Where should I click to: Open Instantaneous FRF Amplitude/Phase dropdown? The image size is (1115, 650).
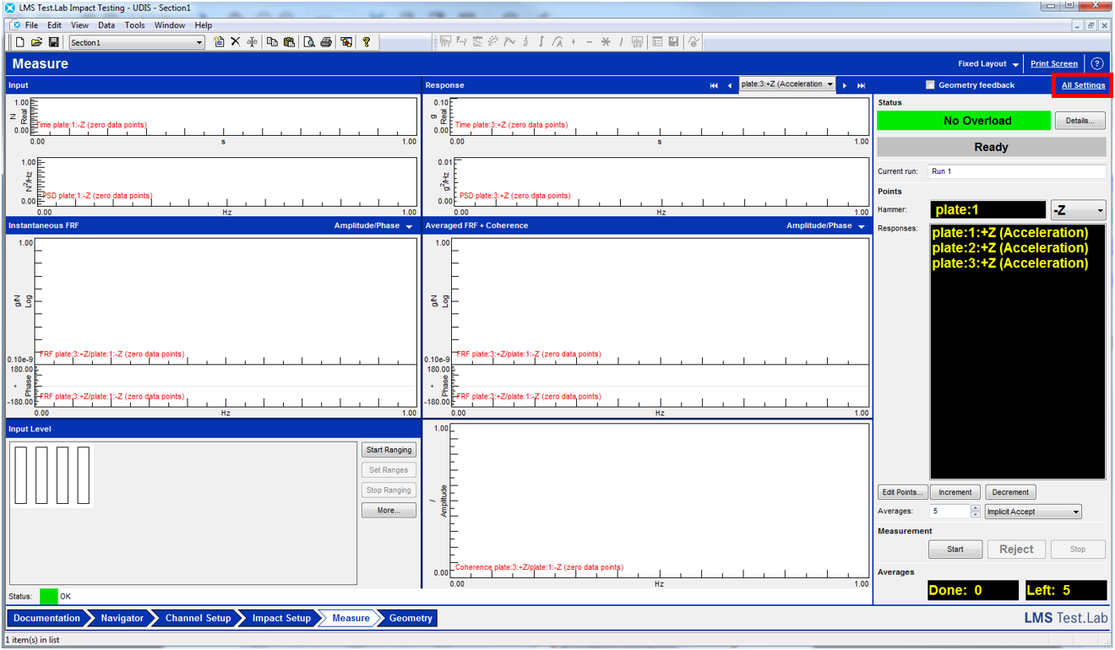click(x=373, y=226)
